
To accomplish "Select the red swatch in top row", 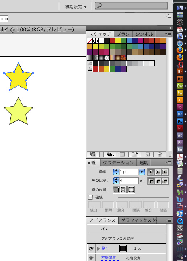I will pyautogui.click(x=112, y=41).
